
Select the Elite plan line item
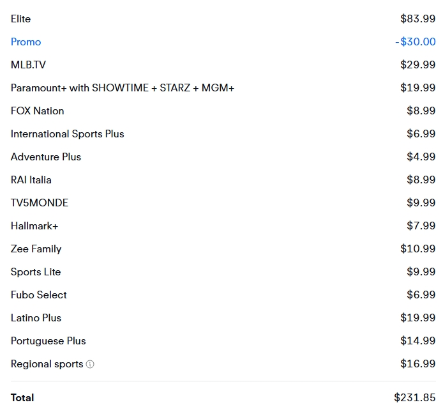pyautogui.click(x=20, y=19)
